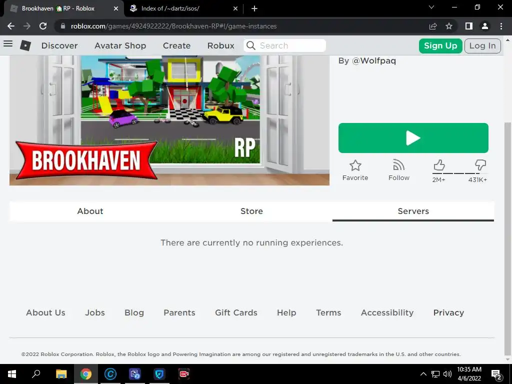
Task: Click the volume speaker tray icon
Action: [447, 374]
